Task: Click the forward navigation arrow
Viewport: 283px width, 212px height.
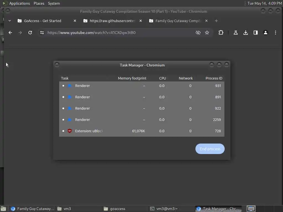Action: pyautogui.click(x=20, y=33)
